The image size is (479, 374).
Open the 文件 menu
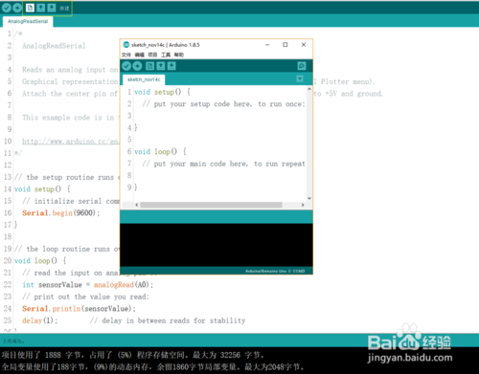[126, 55]
